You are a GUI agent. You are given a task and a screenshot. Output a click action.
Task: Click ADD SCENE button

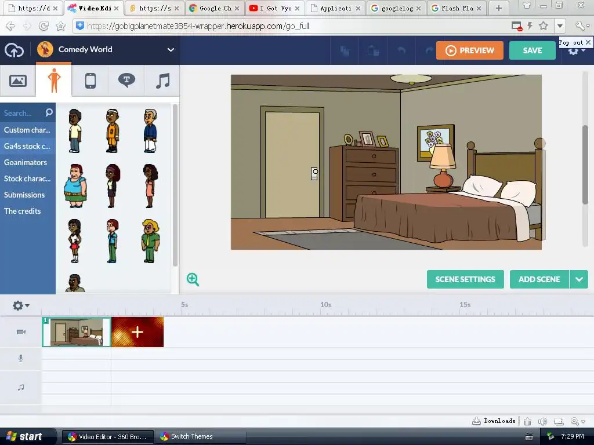tap(539, 279)
